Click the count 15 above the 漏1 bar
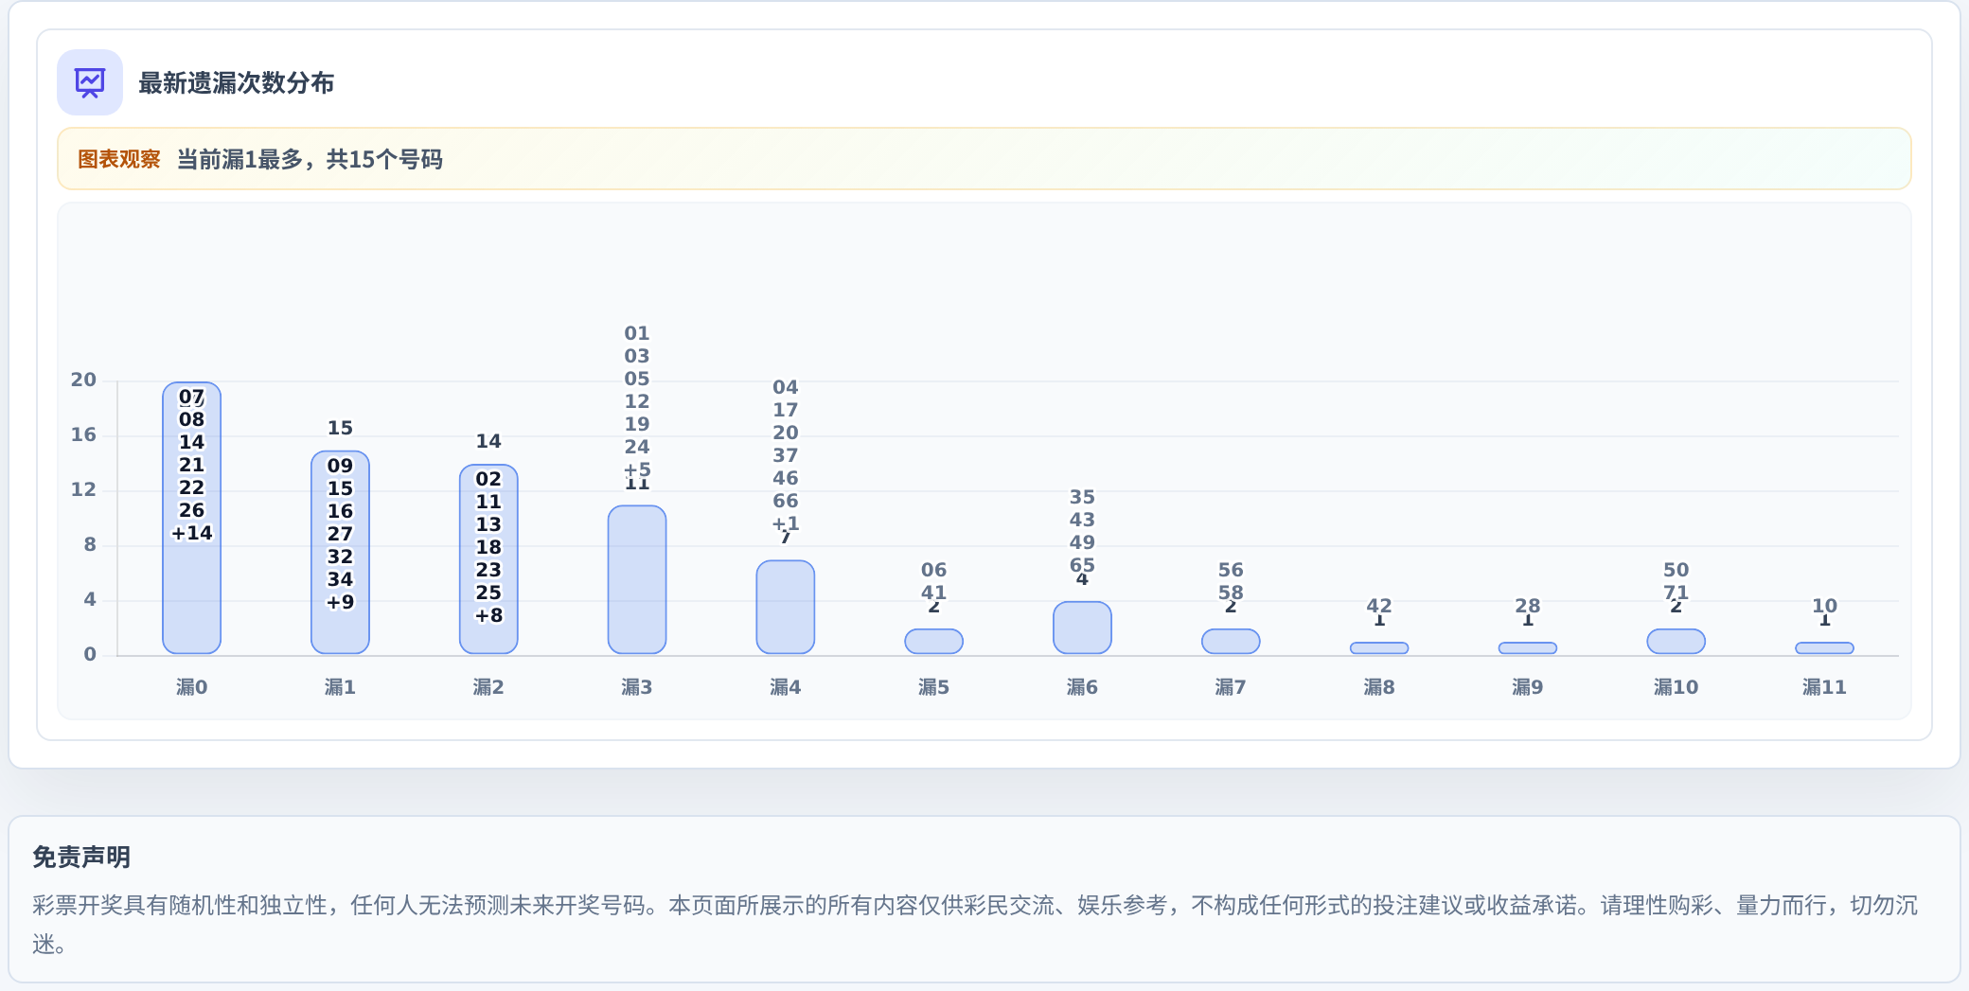Screen dimensions: 1969x991 click(x=340, y=428)
